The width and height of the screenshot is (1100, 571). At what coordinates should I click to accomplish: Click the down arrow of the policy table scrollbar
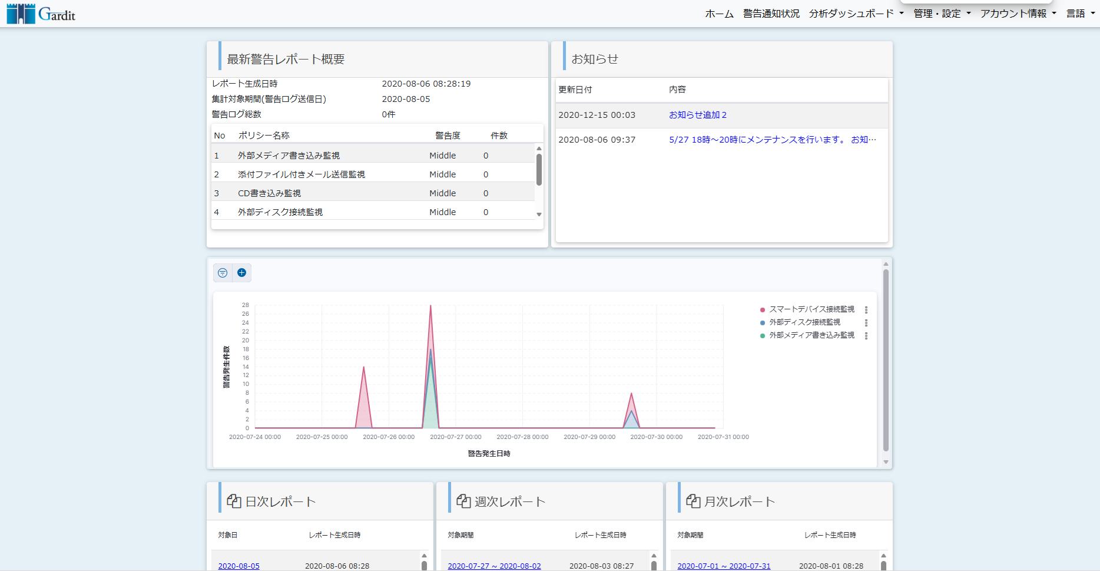click(538, 214)
